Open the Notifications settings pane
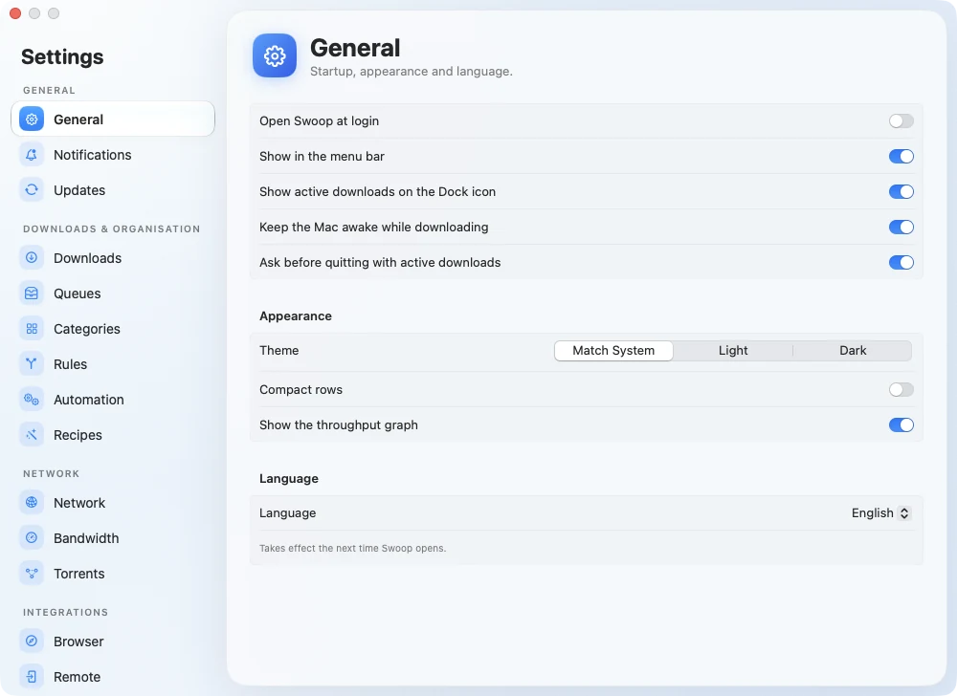Image resolution: width=957 pixels, height=696 pixels. (113, 155)
